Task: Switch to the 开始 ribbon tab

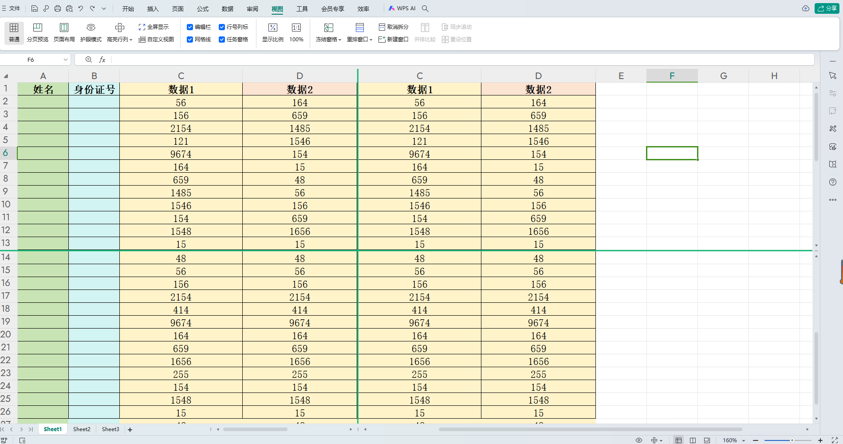Action: point(128,8)
